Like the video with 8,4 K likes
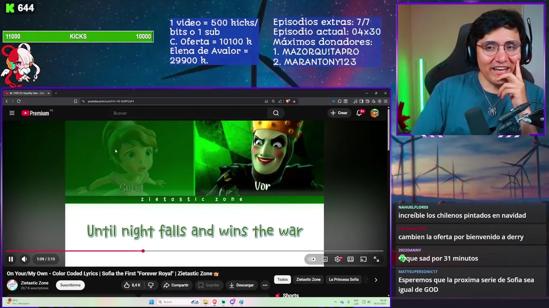The height and width of the screenshot is (308, 549). 132,285
